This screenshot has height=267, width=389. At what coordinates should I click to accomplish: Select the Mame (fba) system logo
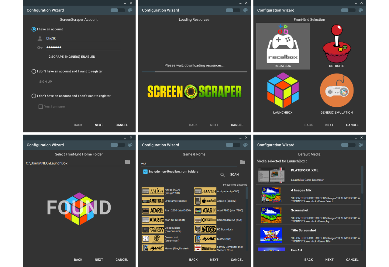point(205,239)
